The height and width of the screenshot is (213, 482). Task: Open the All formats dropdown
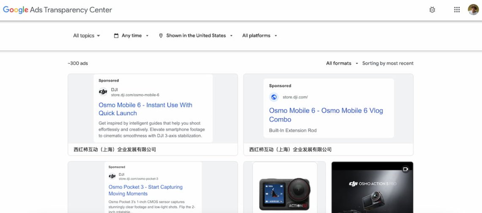(342, 63)
